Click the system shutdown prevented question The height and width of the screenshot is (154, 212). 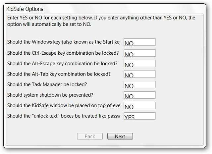click(x=50, y=95)
